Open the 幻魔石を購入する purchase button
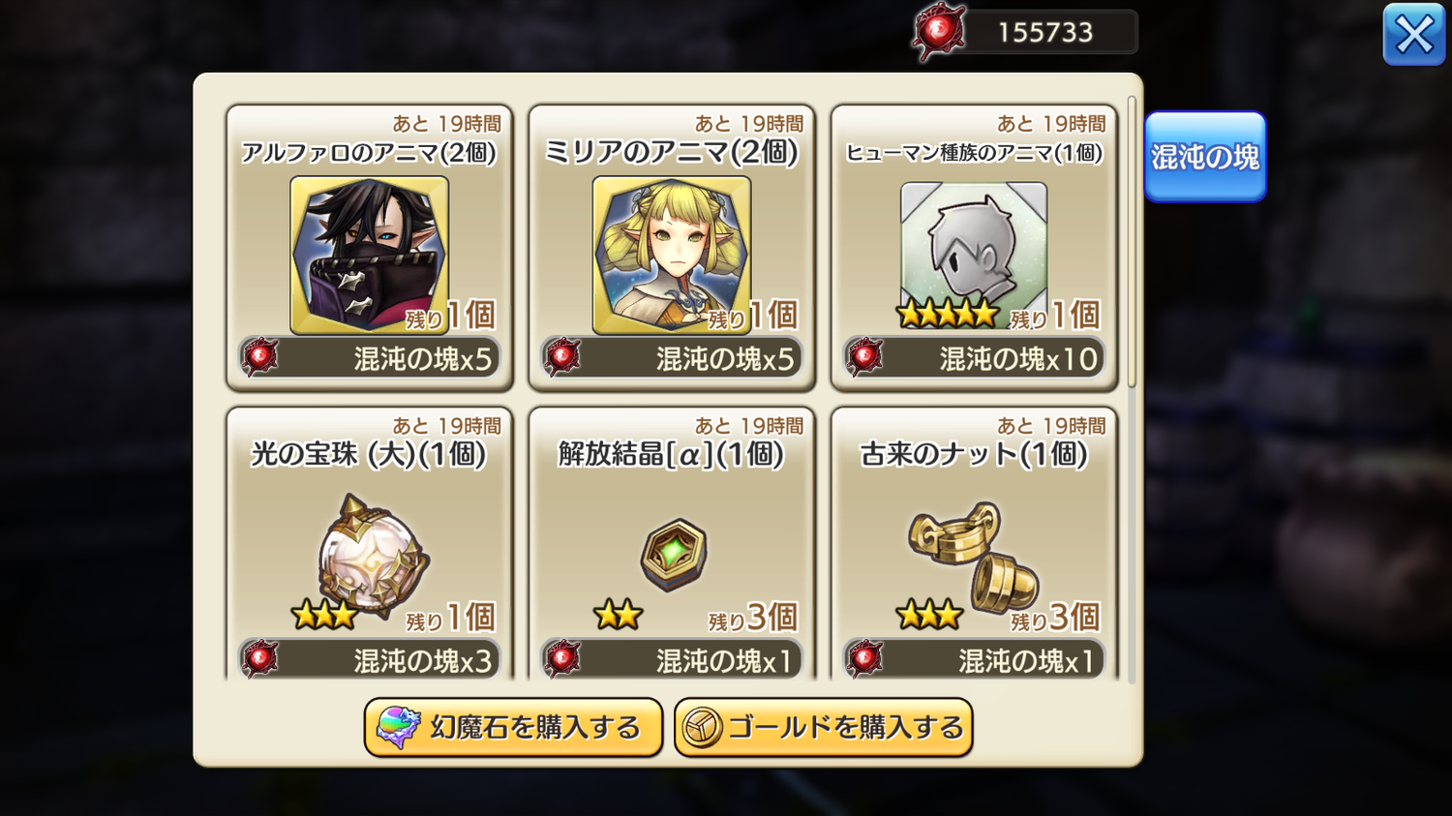 click(513, 727)
